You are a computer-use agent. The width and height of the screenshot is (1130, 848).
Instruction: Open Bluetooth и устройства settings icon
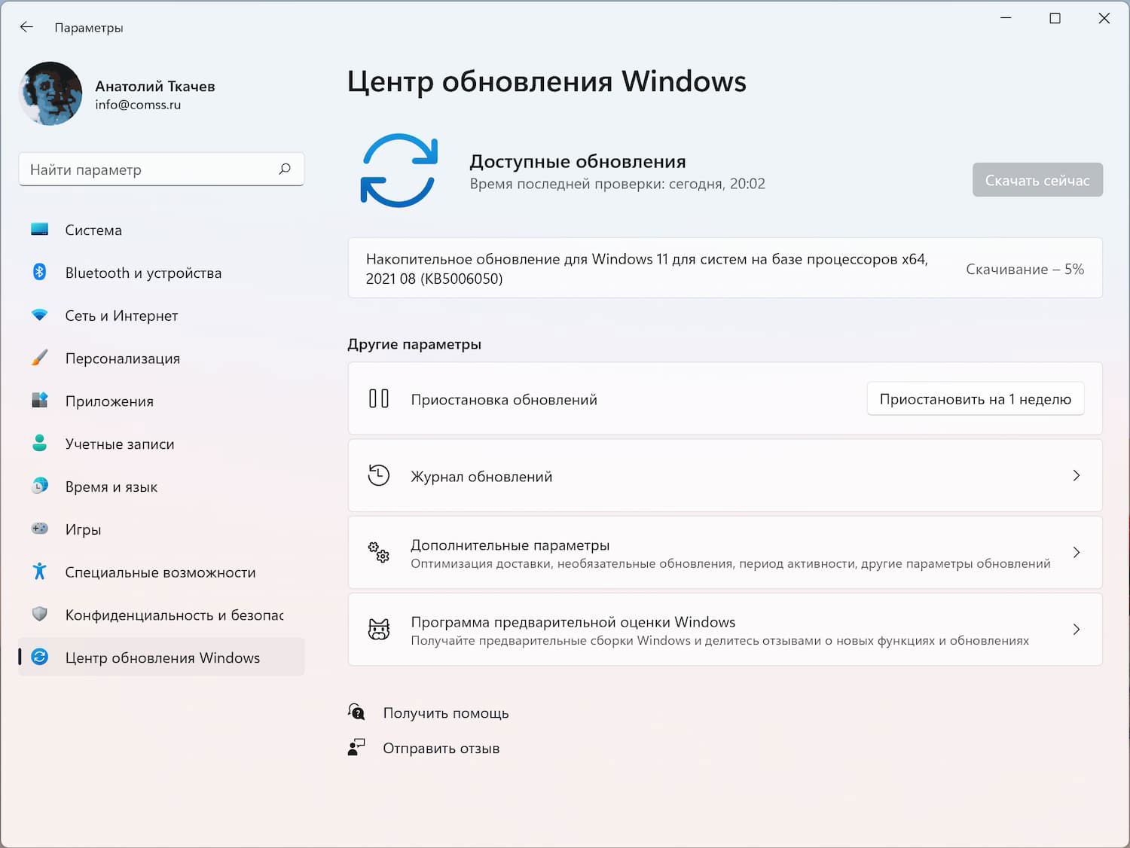pyautogui.click(x=40, y=273)
